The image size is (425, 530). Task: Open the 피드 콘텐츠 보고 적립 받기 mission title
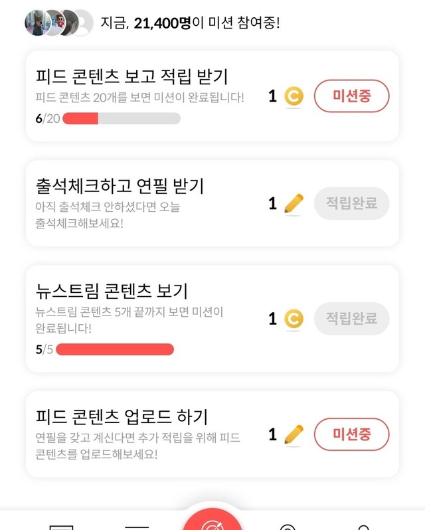(131, 76)
